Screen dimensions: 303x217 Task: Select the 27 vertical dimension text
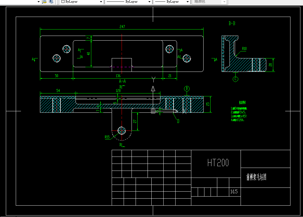click(x=135, y=121)
